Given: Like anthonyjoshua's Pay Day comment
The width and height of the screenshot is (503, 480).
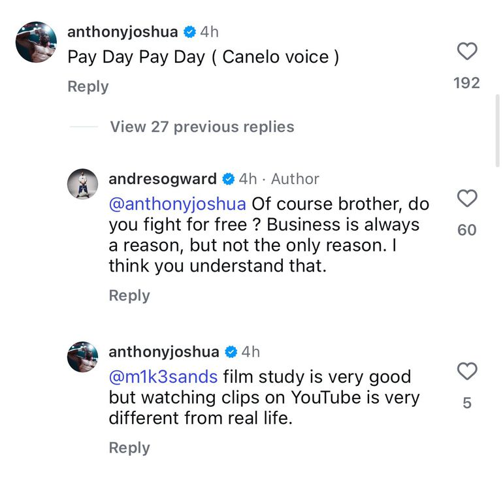Looking at the screenshot, I should point(466,52).
